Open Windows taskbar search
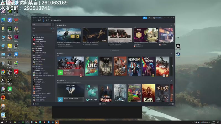Image resolution: width=221 pixels, height=124 pixels. tap(6, 122)
